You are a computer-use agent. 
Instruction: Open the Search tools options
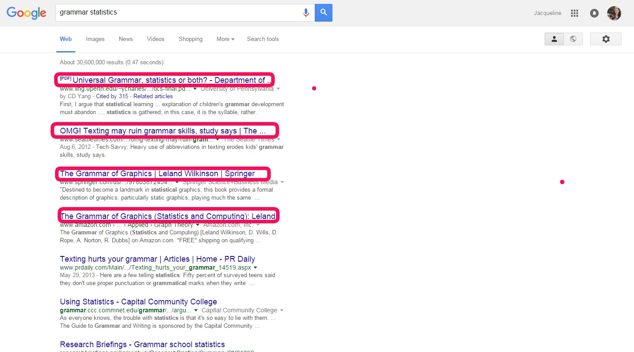click(x=263, y=39)
